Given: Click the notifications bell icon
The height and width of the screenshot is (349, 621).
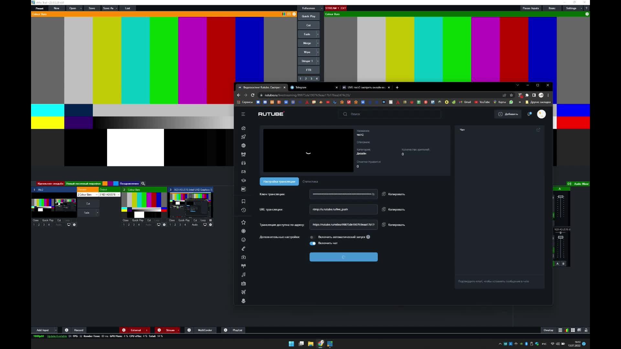Looking at the screenshot, I should tap(529, 114).
